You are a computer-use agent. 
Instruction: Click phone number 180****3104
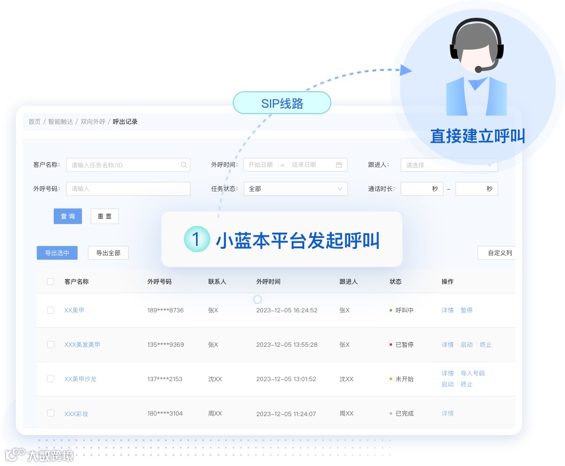point(164,413)
